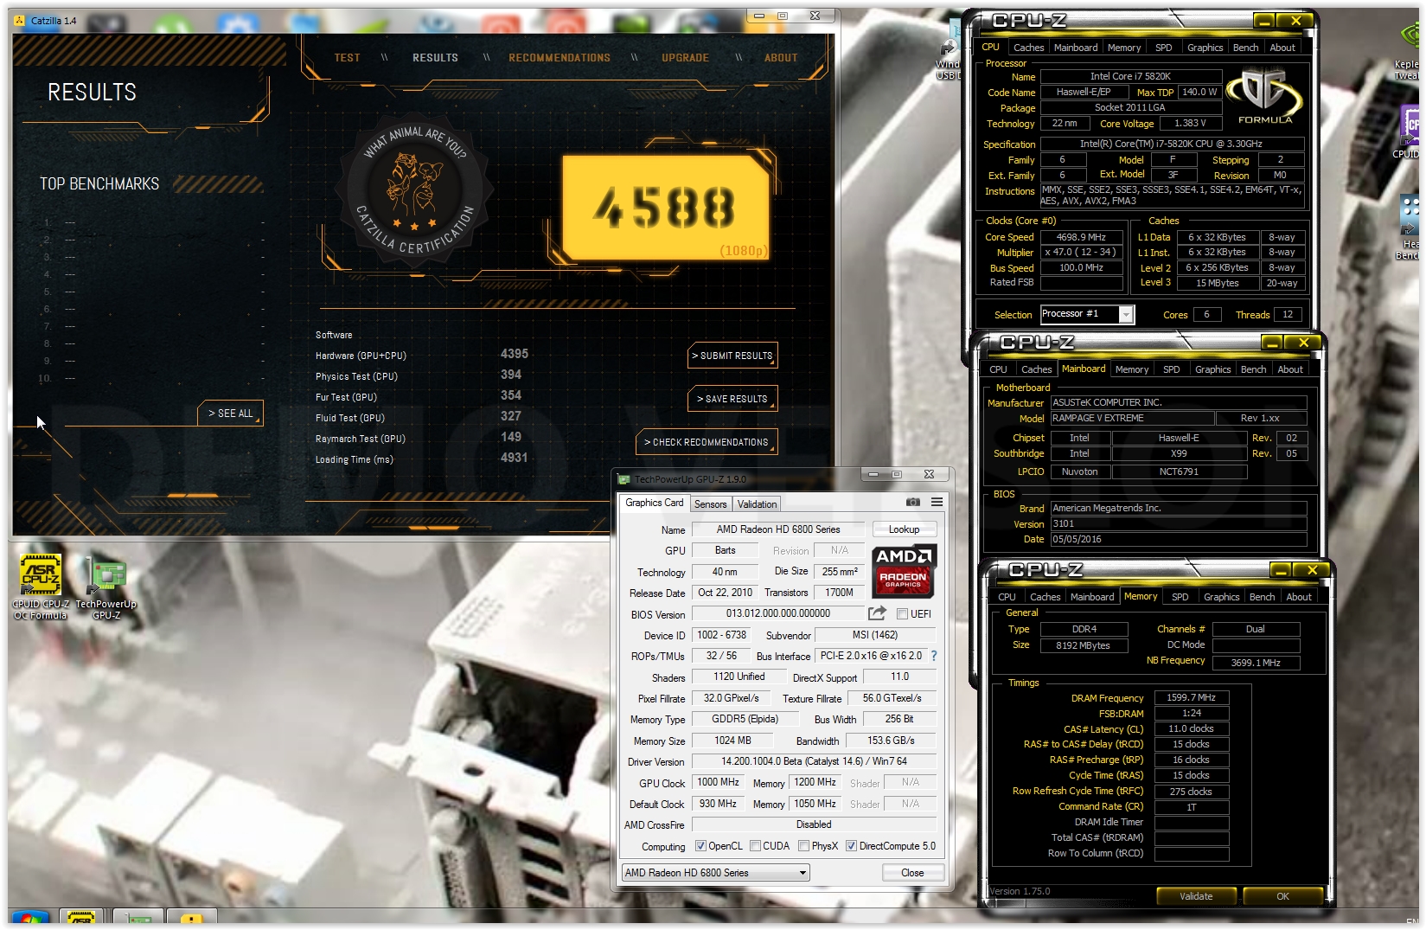Image resolution: width=1426 pixels, height=930 pixels.
Task: Open CPU tab in the Memory CPU-Z window
Action: (1007, 597)
